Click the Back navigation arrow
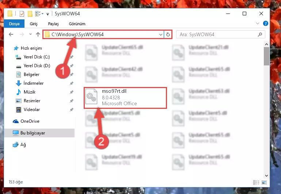Viewport: 281px width, 194px height. pos(11,34)
